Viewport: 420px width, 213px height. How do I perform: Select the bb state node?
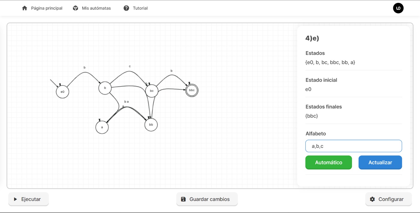click(x=151, y=125)
